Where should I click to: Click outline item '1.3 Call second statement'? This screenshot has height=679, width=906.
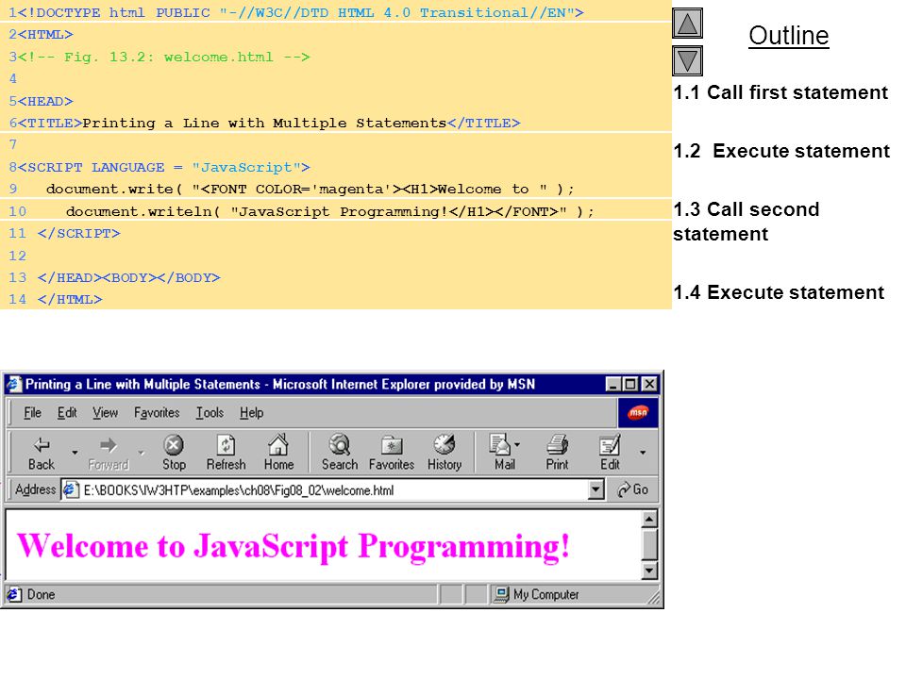(747, 221)
